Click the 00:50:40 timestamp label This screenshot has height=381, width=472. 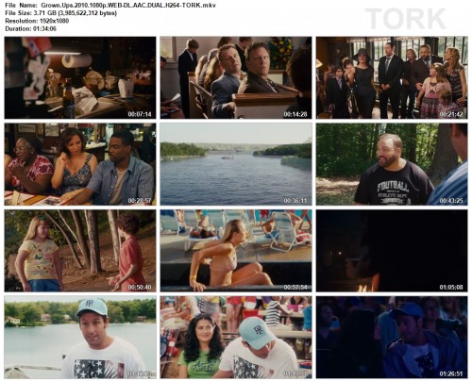point(140,288)
